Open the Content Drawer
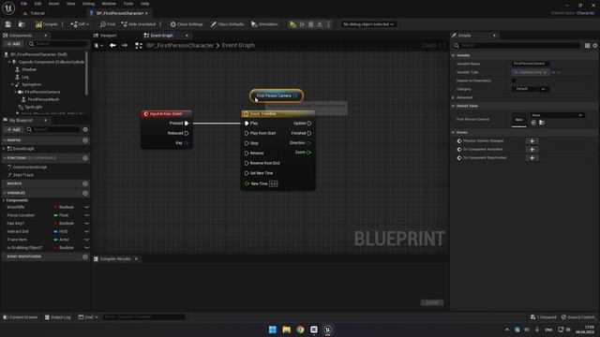 point(21,317)
